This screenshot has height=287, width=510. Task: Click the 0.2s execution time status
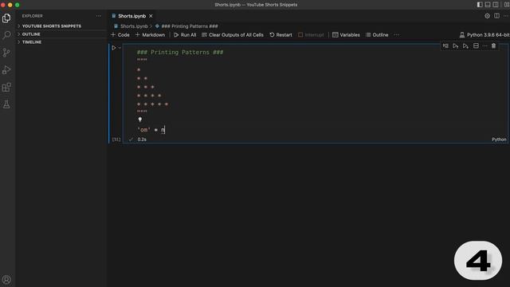142,140
